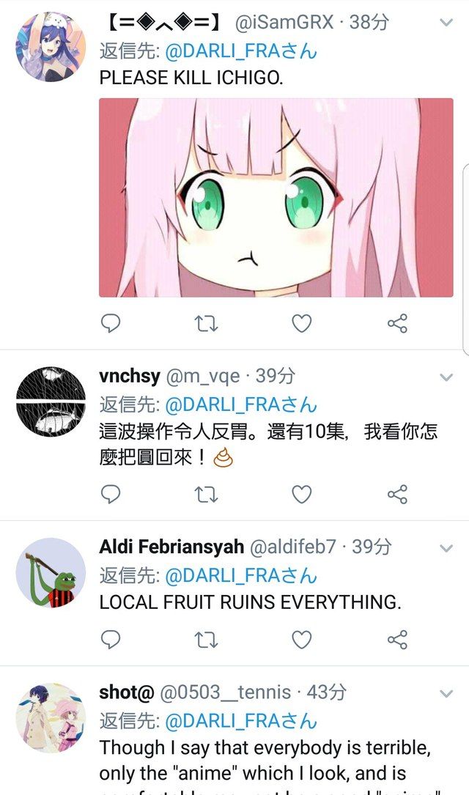Reply to the PLEASE KILL ICHIGO tweet
Viewport: 469px width, 795px height.
click(x=111, y=323)
